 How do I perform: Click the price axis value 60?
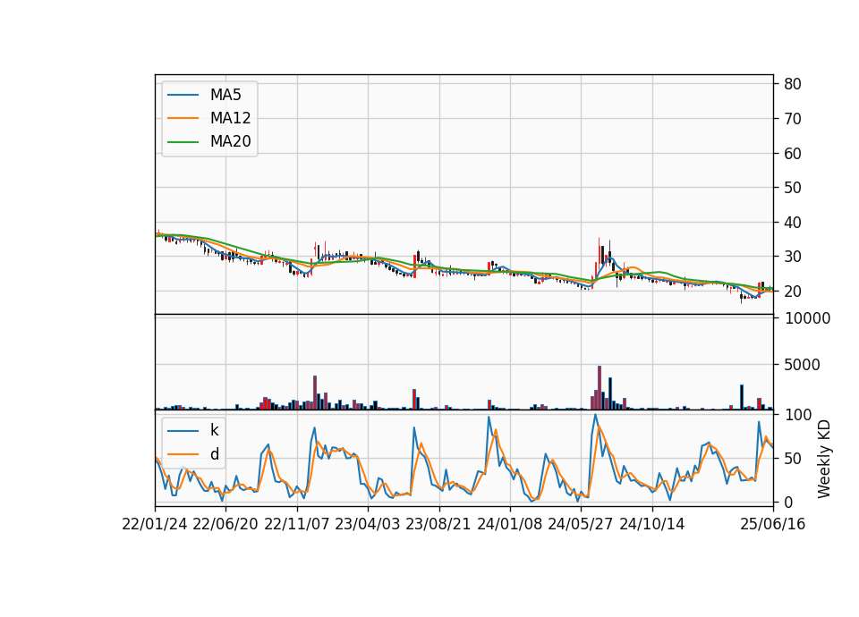pyautogui.click(x=793, y=153)
